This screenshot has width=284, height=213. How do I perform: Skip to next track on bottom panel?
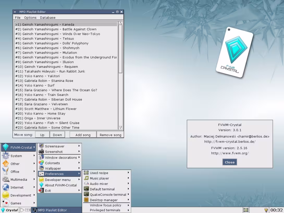click(28, 210)
